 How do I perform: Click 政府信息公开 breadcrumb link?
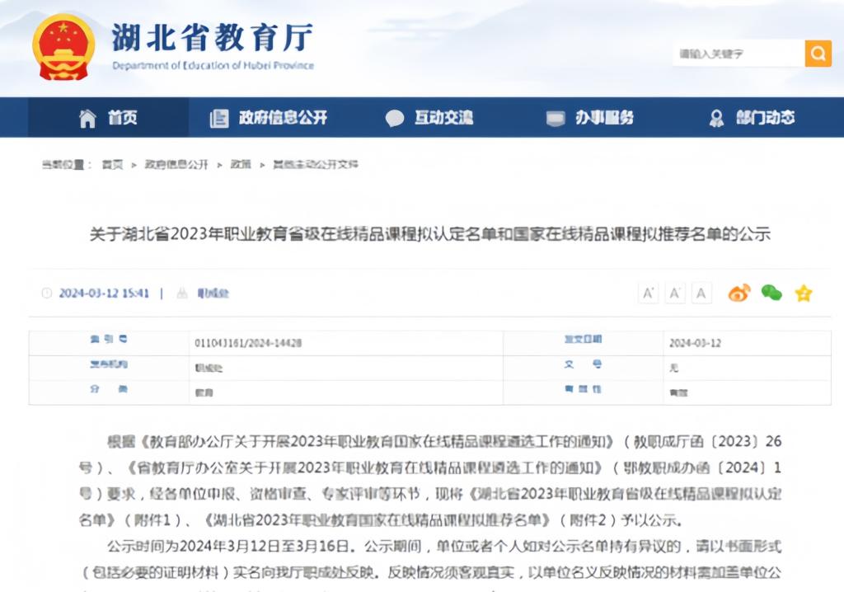coord(176,165)
